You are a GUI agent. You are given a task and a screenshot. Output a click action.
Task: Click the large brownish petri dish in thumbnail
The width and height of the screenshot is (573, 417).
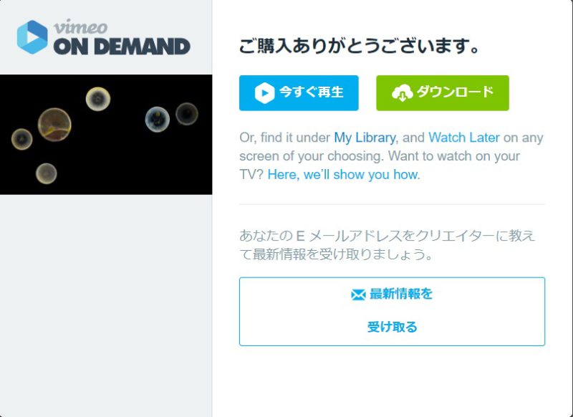pos(54,125)
